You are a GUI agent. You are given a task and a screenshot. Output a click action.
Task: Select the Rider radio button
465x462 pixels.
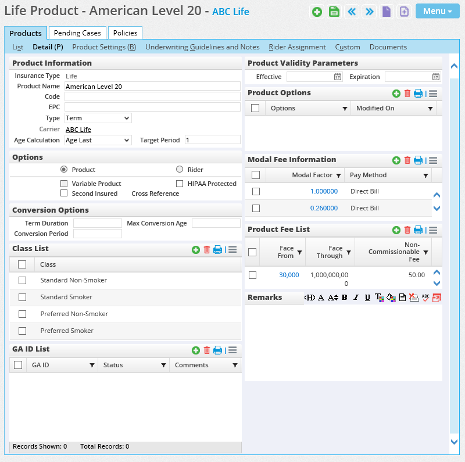(x=180, y=170)
